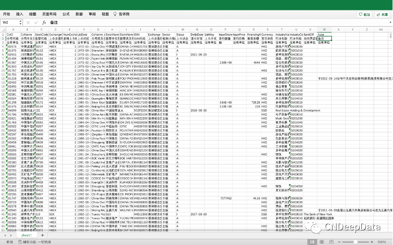Open the 开始 ribbon tab
Image resolution: width=393 pixels, height=245 pixels.
pyautogui.click(x=7, y=14)
